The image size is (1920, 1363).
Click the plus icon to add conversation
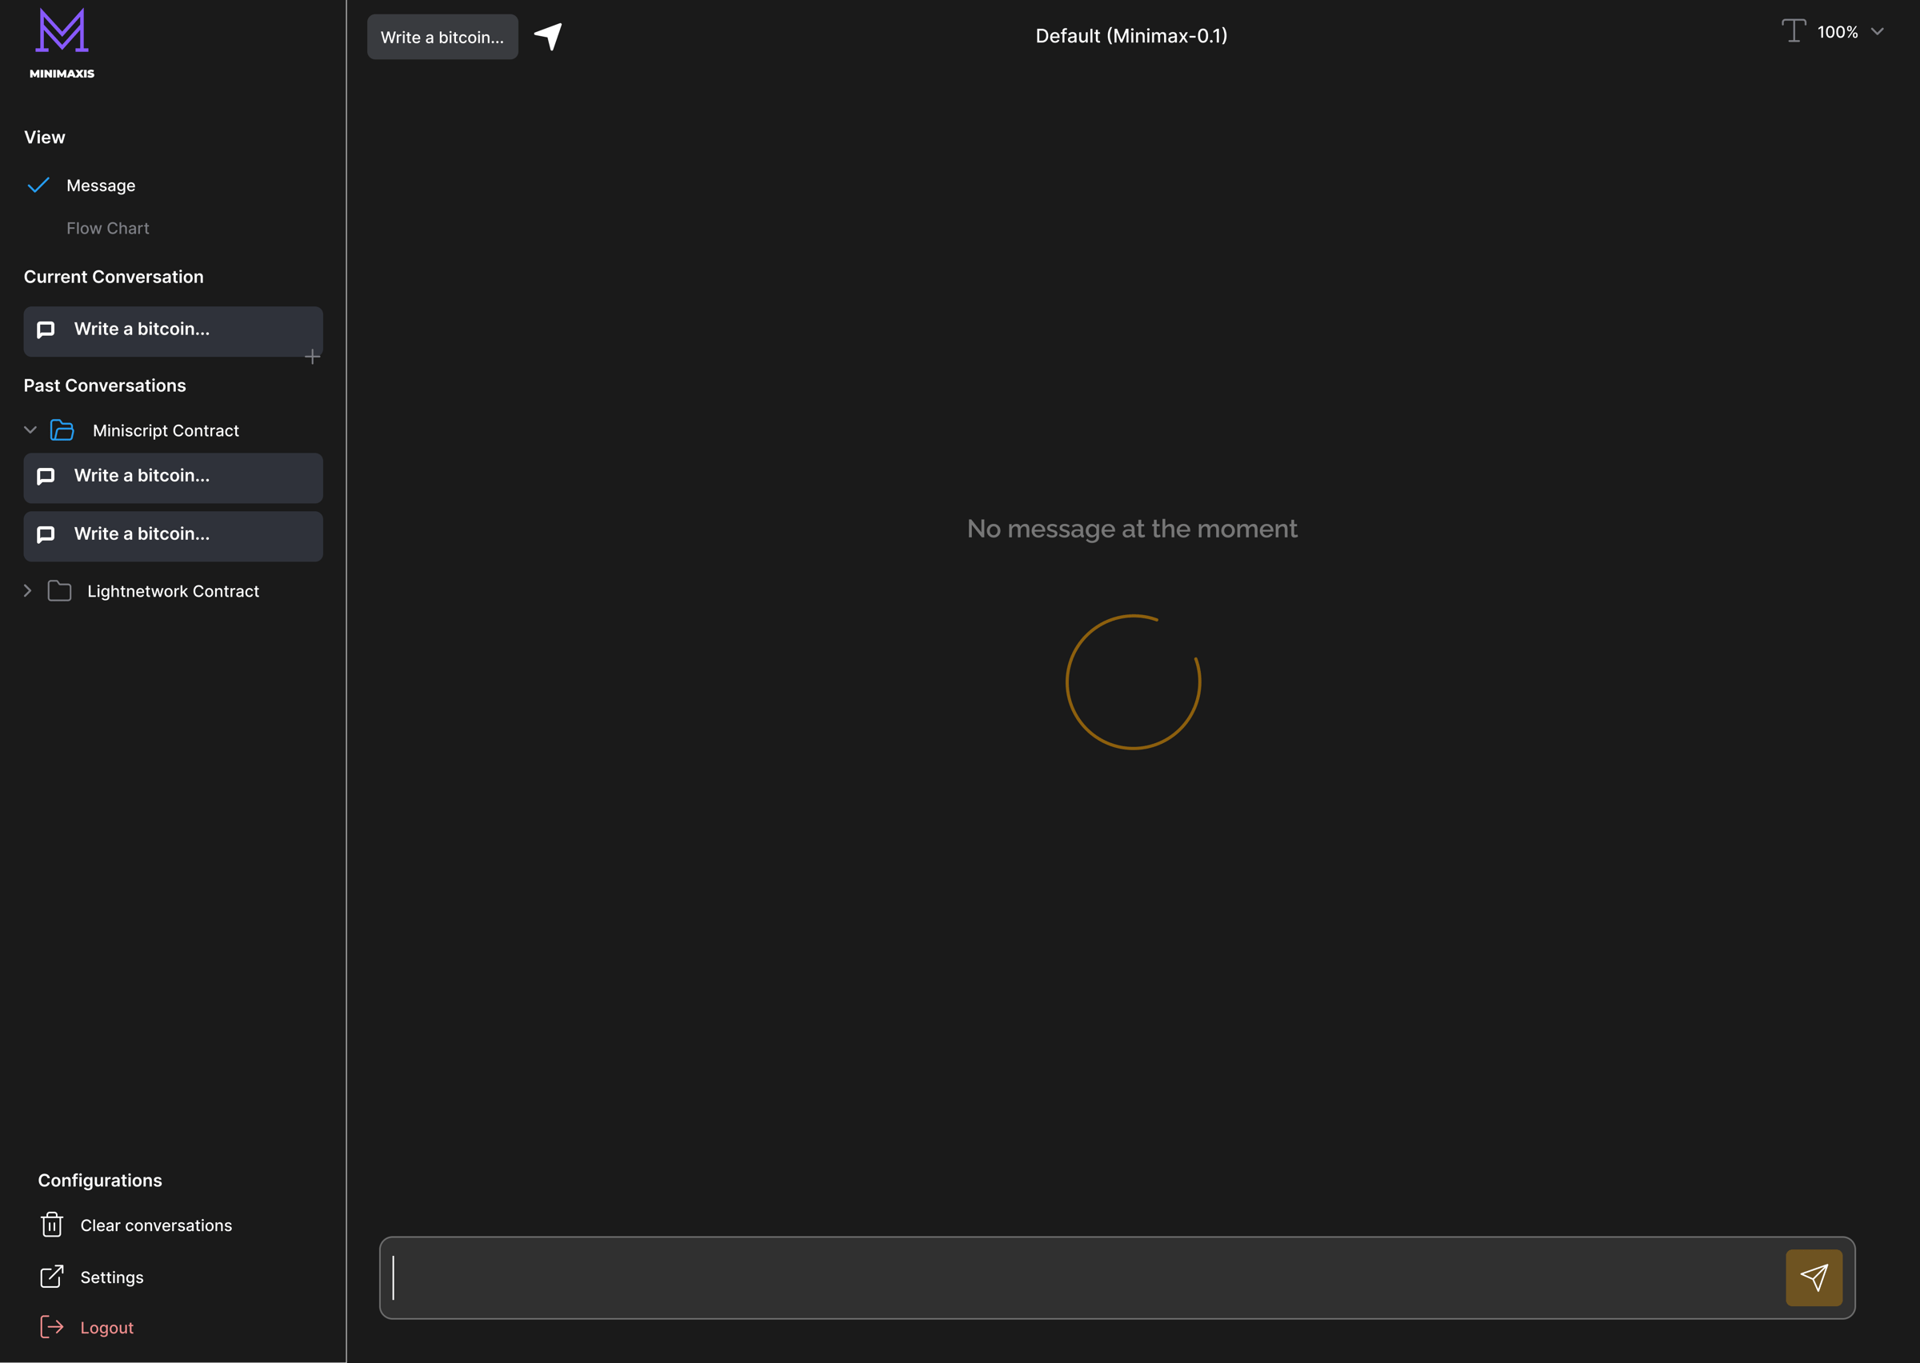[x=312, y=357]
